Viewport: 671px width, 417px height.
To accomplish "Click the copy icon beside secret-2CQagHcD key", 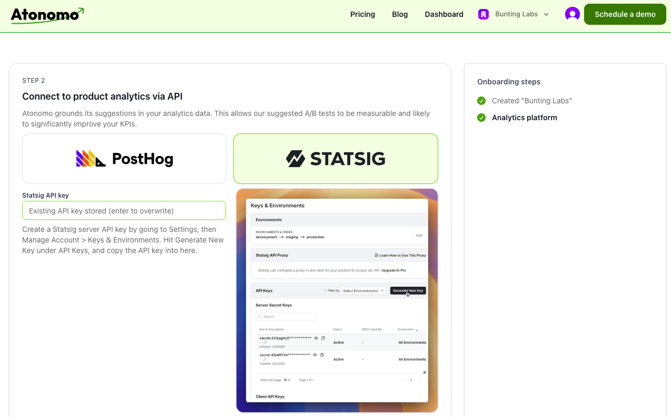I will 323,338.
